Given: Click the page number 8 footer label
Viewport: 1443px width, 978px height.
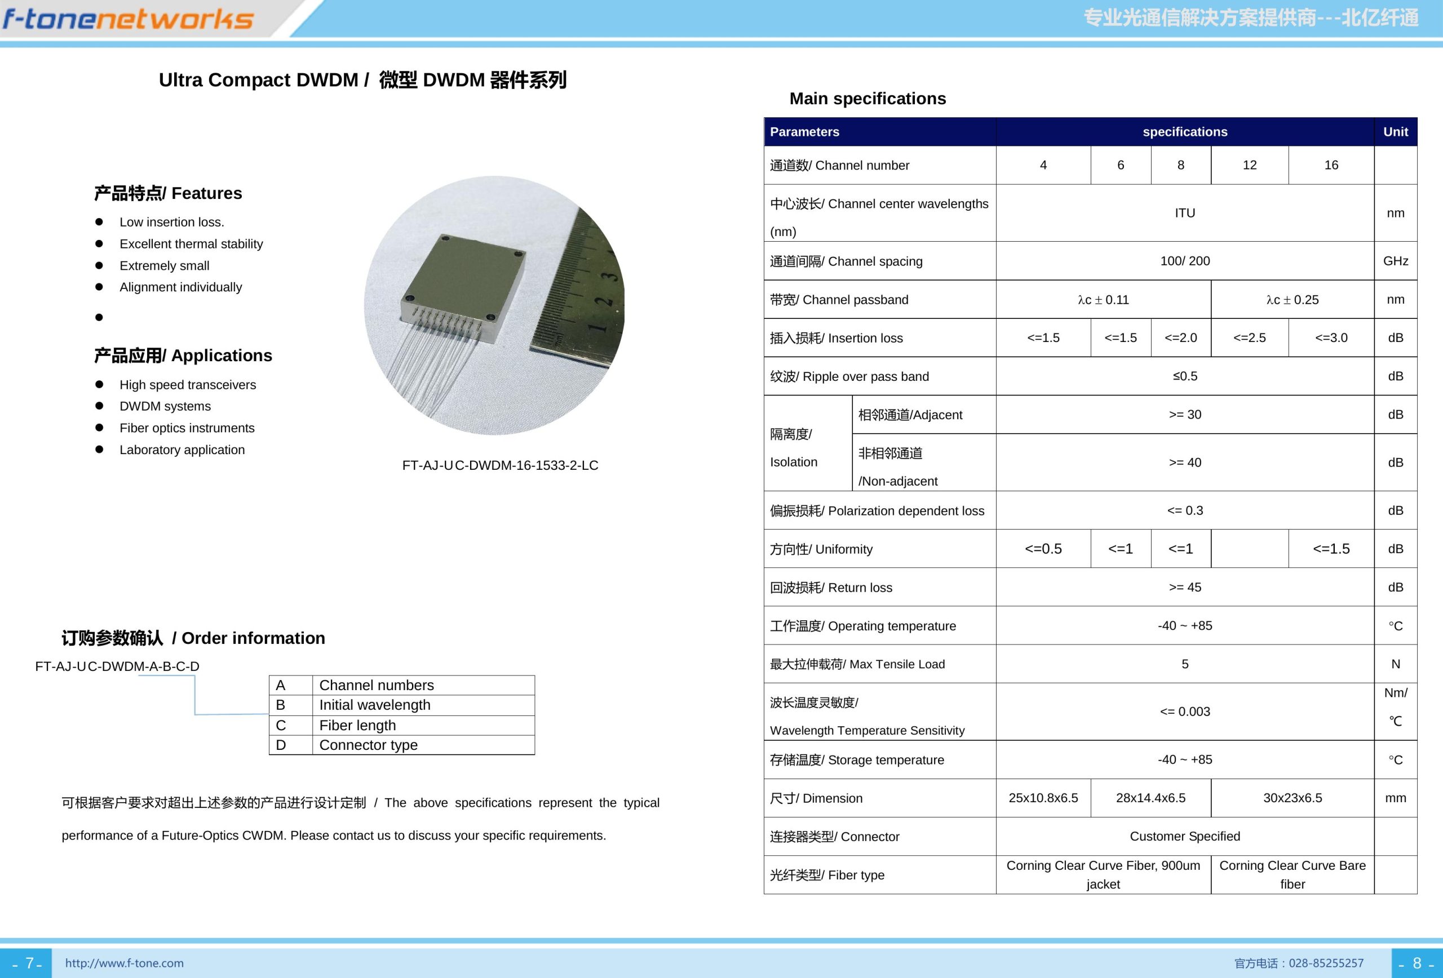Looking at the screenshot, I should click(x=1417, y=963).
